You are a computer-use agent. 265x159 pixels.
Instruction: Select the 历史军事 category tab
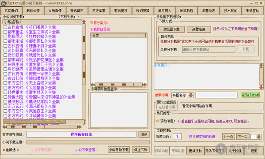click(x=99, y=11)
